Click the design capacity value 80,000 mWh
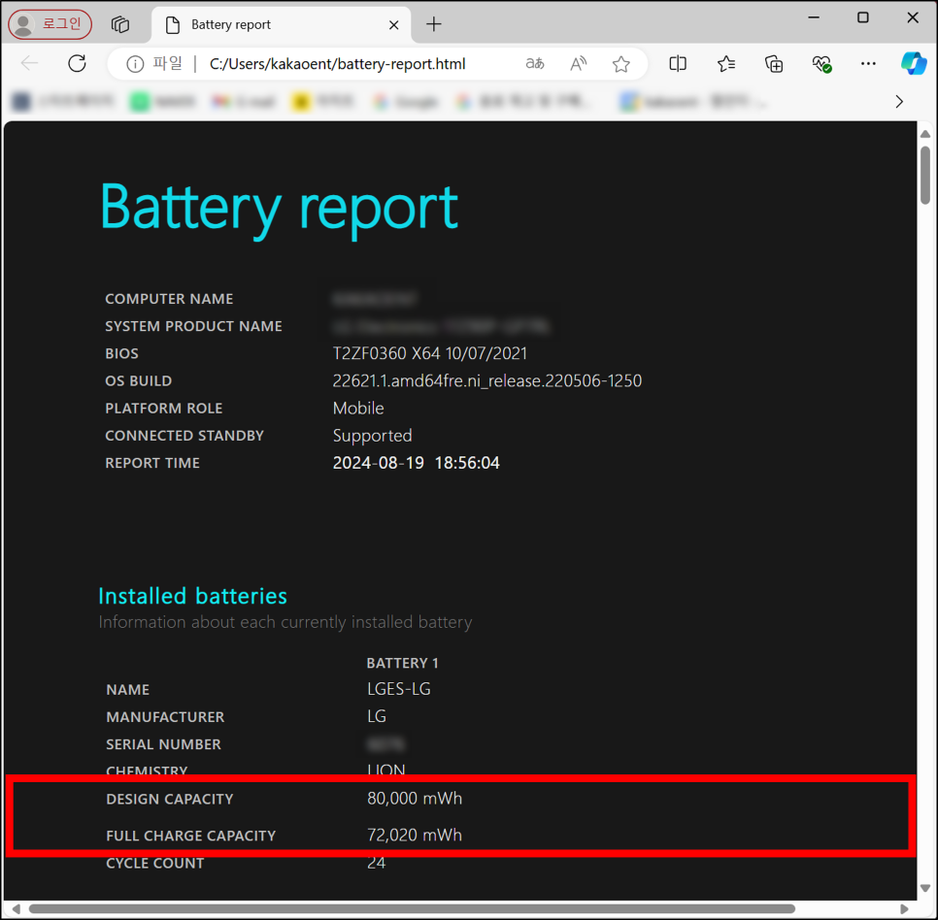Screen dimensions: 938x920 [415, 799]
